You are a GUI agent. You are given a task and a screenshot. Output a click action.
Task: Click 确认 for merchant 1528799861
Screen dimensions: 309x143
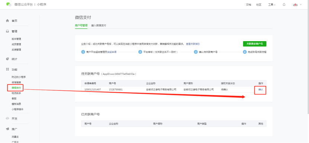[x=261, y=90]
